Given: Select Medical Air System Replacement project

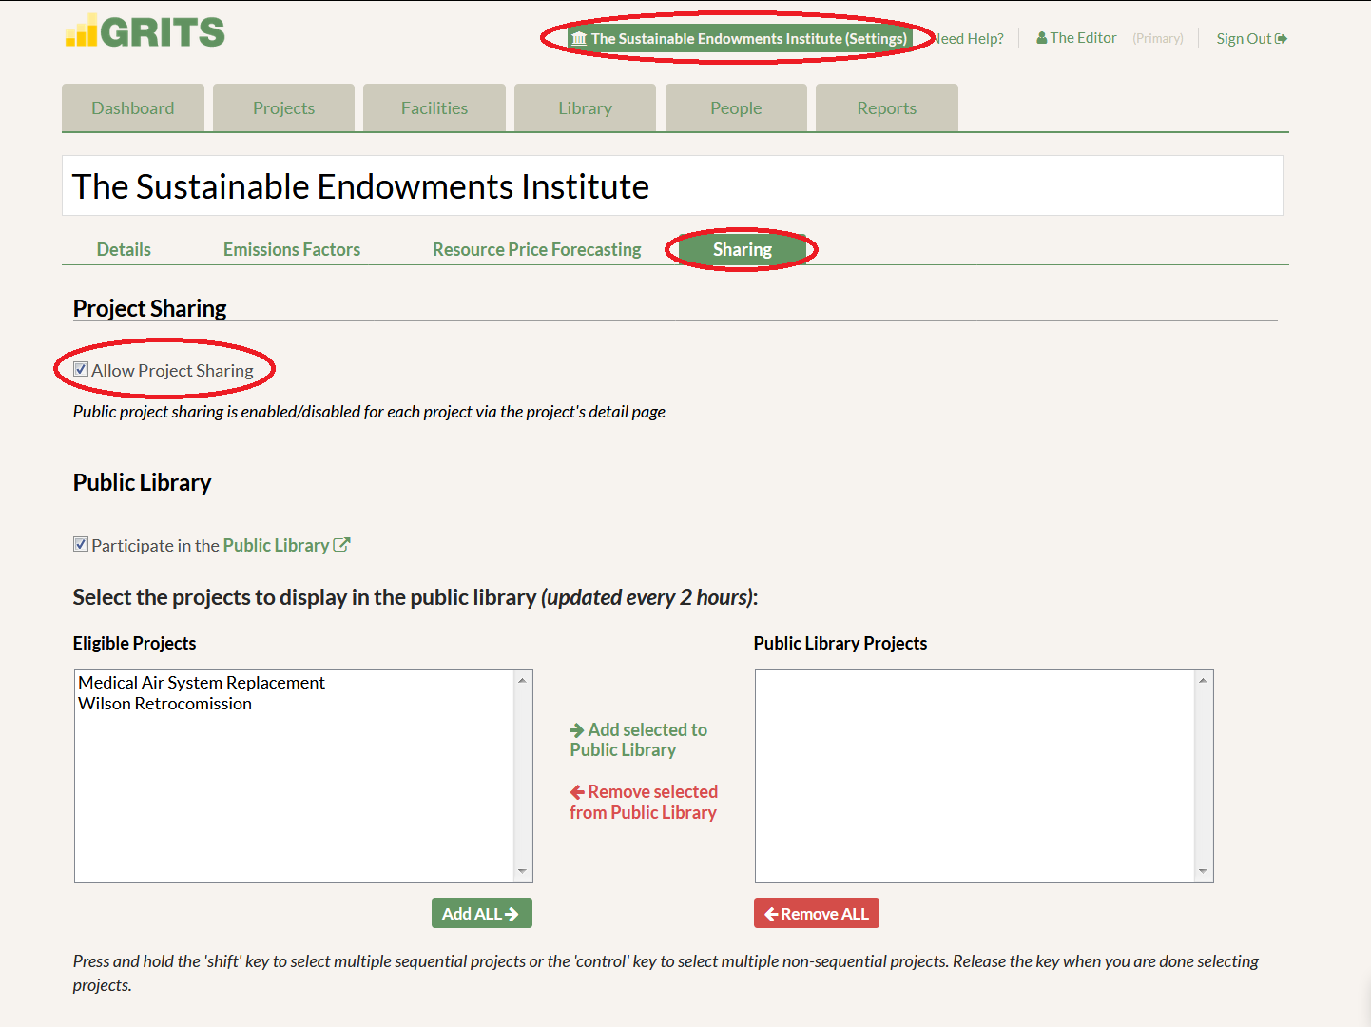Looking at the screenshot, I should [202, 683].
